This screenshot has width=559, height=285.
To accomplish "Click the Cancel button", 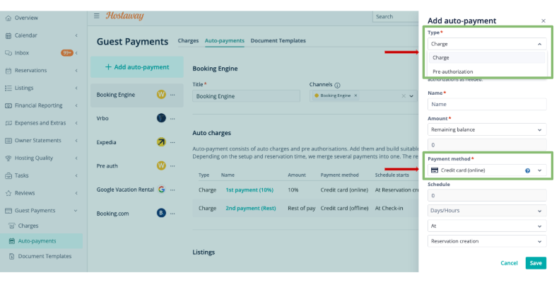I will [x=509, y=263].
